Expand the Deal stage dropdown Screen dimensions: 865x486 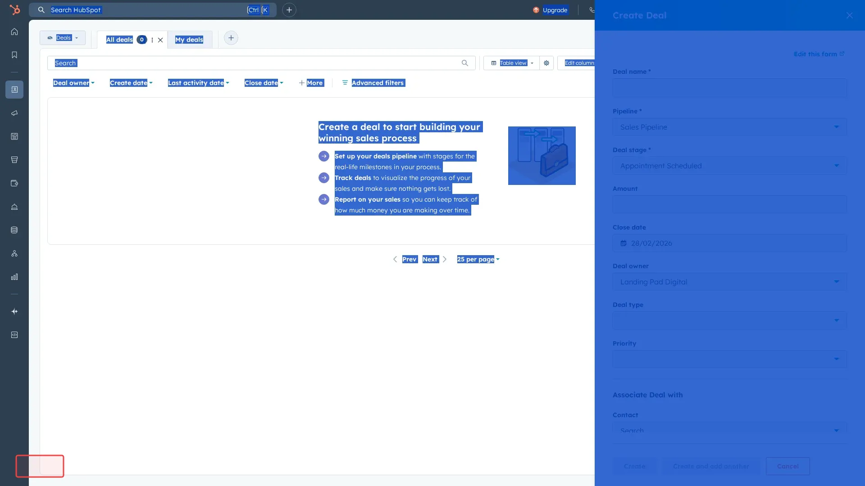click(729, 166)
